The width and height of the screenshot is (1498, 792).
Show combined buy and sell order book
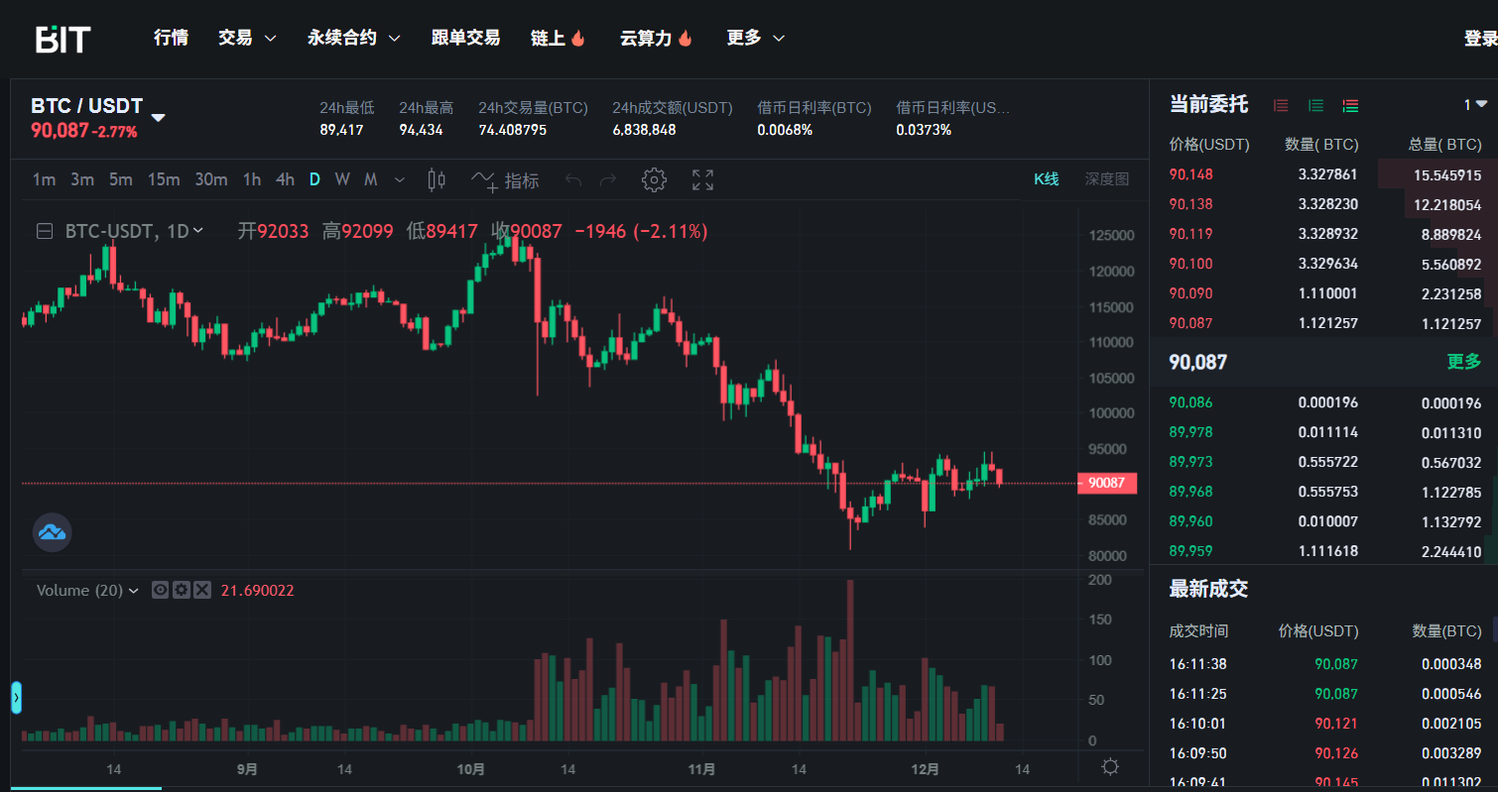[1350, 105]
